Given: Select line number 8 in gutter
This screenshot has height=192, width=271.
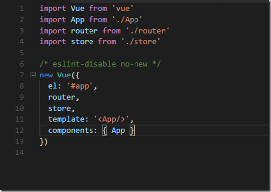Looking at the screenshot, I should [x=22, y=86].
